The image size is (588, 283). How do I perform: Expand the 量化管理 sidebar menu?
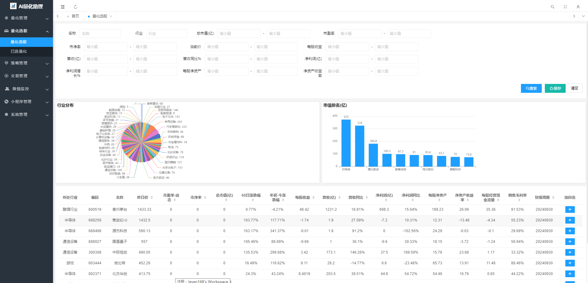pyautogui.click(x=26, y=18)
